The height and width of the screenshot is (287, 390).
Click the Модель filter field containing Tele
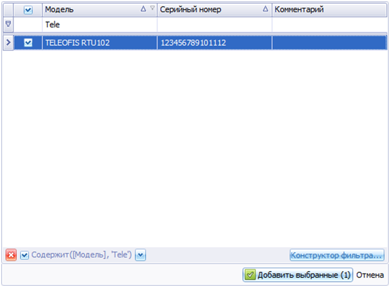coord(100,24)
